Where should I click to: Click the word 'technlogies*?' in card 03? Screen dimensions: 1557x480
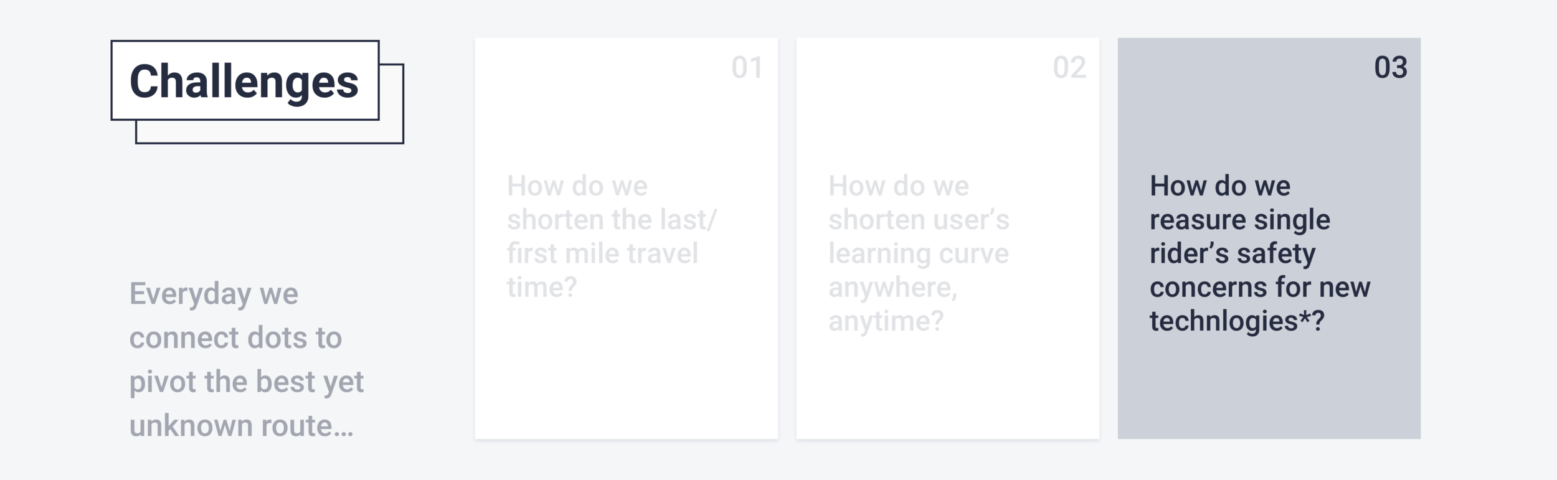point(1237,321)
